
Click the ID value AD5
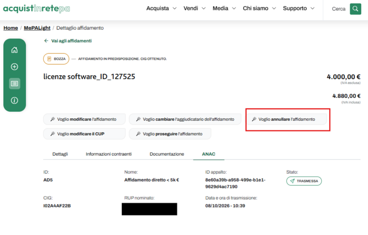(x=48, y=180)
